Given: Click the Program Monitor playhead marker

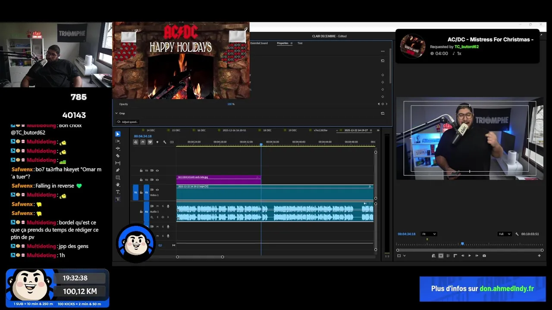Looking at the screenshot, I should 462,244.
